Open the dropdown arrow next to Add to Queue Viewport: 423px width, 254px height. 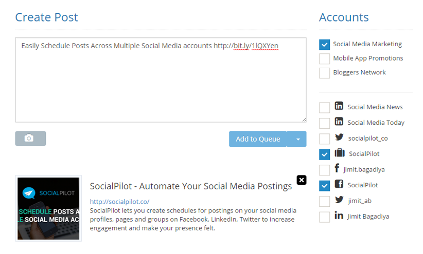tap(297, 139)
